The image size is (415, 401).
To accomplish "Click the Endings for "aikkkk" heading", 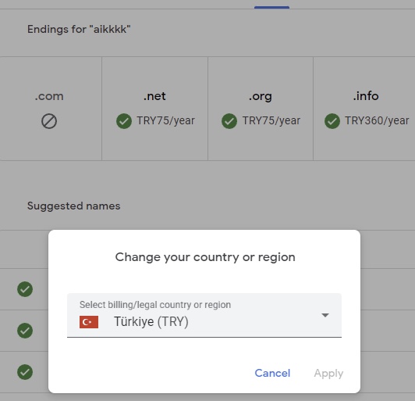I will click(79, 29).
